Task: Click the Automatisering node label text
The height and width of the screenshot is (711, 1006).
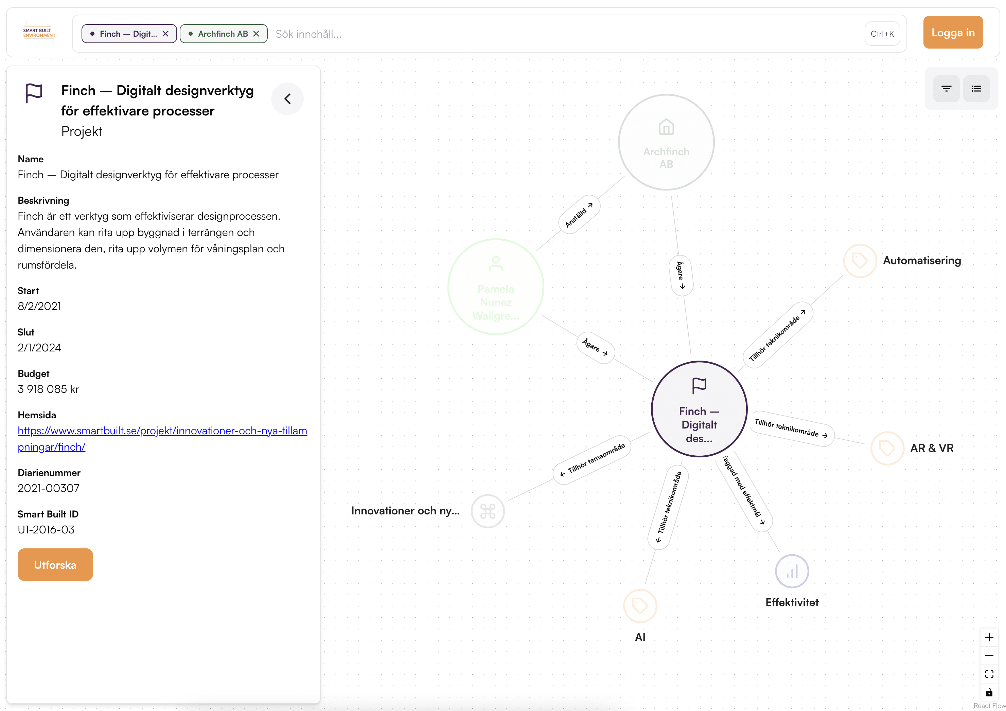Action: click(922, 260)
